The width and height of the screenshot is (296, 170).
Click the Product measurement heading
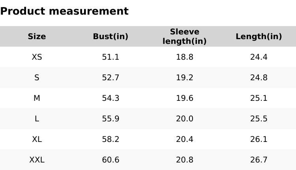click(64, 11)
